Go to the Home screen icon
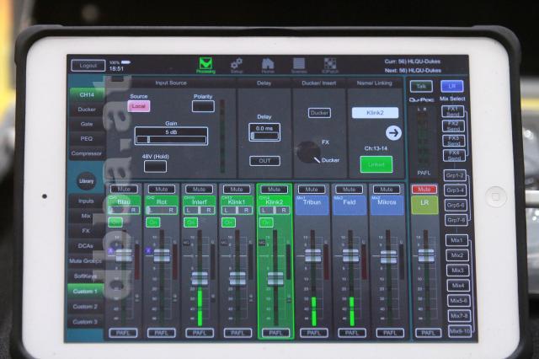 pos(268,64)
